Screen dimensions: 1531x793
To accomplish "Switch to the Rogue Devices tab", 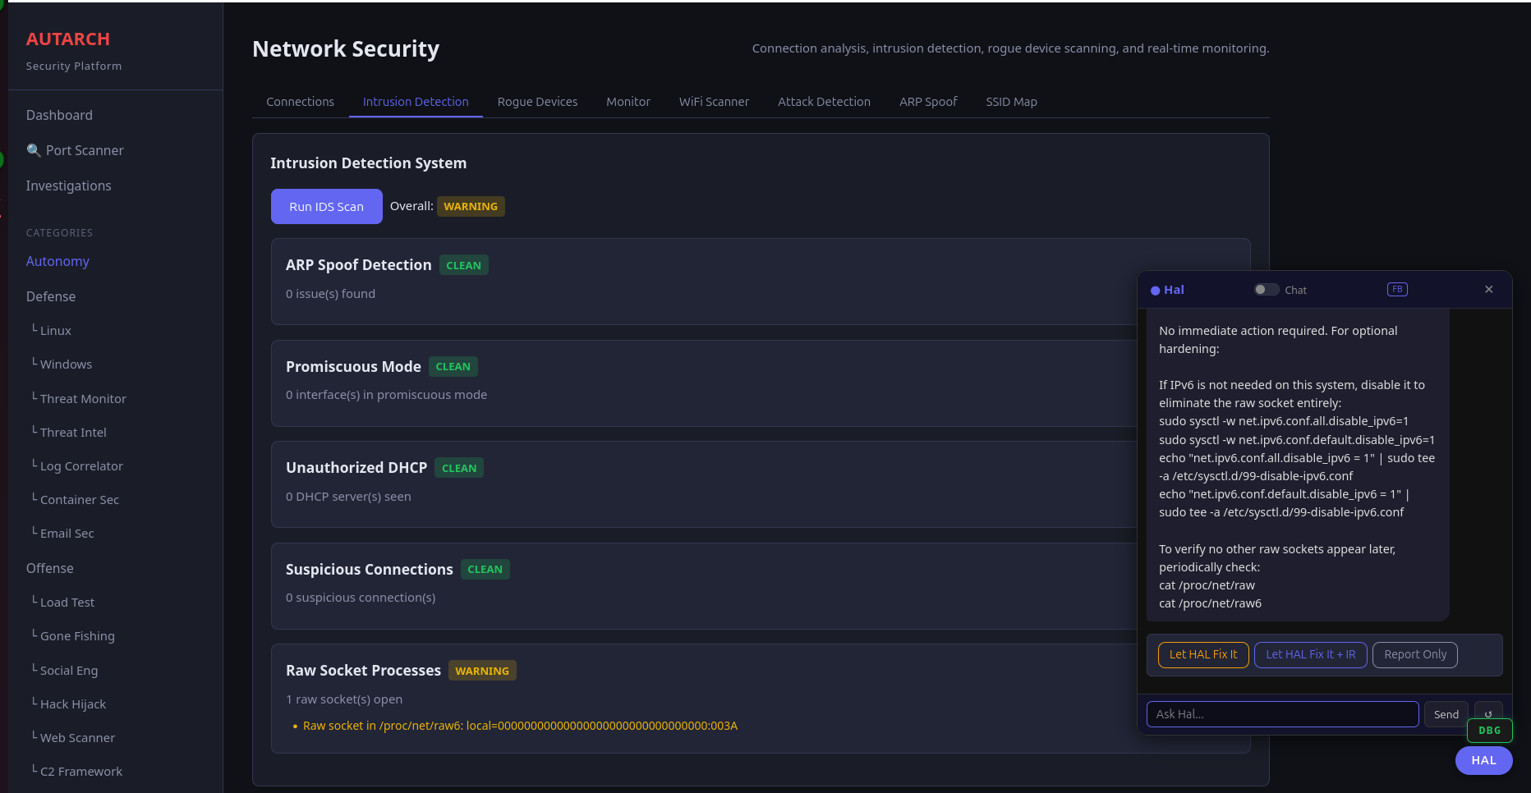I will [537, 101].
